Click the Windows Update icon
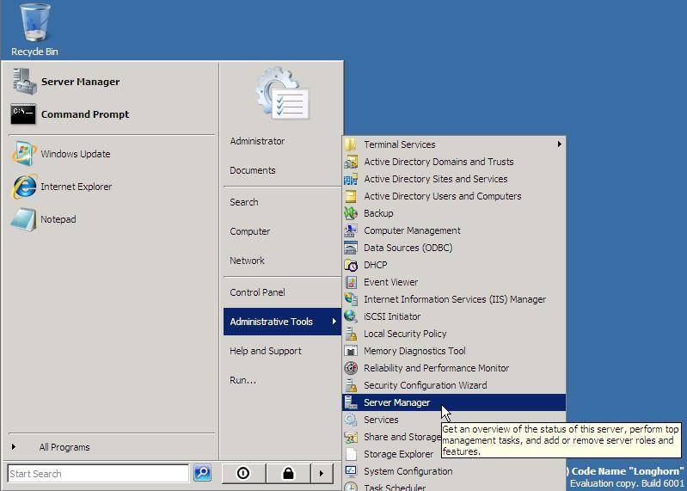Image resolution: width=687 pixels, height=491 pixels. point(24,153)
